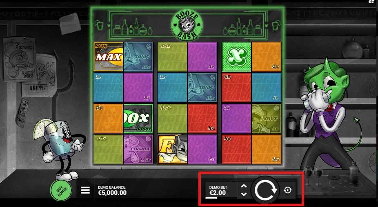Decrease the demo bet with the down arrow

click(x=244, y=194)
